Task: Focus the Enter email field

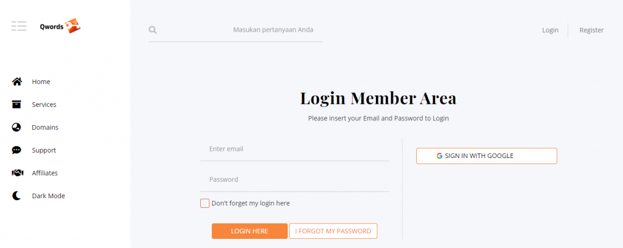Action: pos(294,149)
